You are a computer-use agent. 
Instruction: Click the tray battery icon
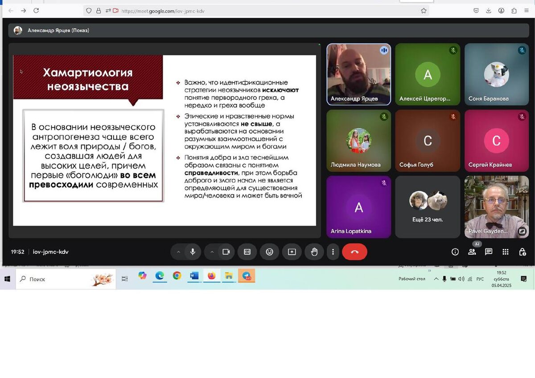(453, 279)
